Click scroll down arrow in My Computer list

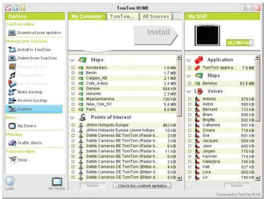(179, 178)
